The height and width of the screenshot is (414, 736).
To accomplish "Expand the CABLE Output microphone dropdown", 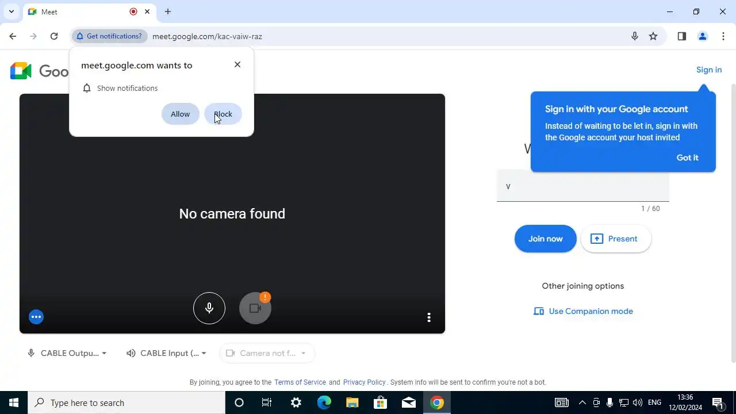I will tap(67, 353).
